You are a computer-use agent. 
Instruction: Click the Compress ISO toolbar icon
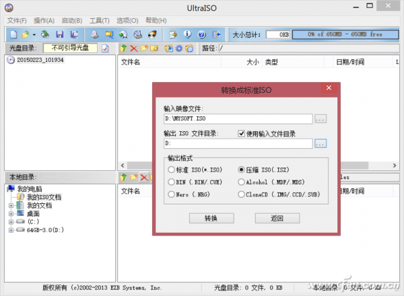(x=109, y=34)
